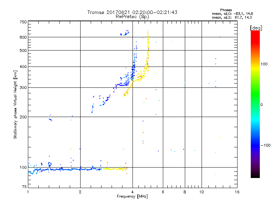The width and height of the screenshot is (279, 209).
Task: Select the RwPretec (Bp) subtitle text
Action: (x=132, y=16)
